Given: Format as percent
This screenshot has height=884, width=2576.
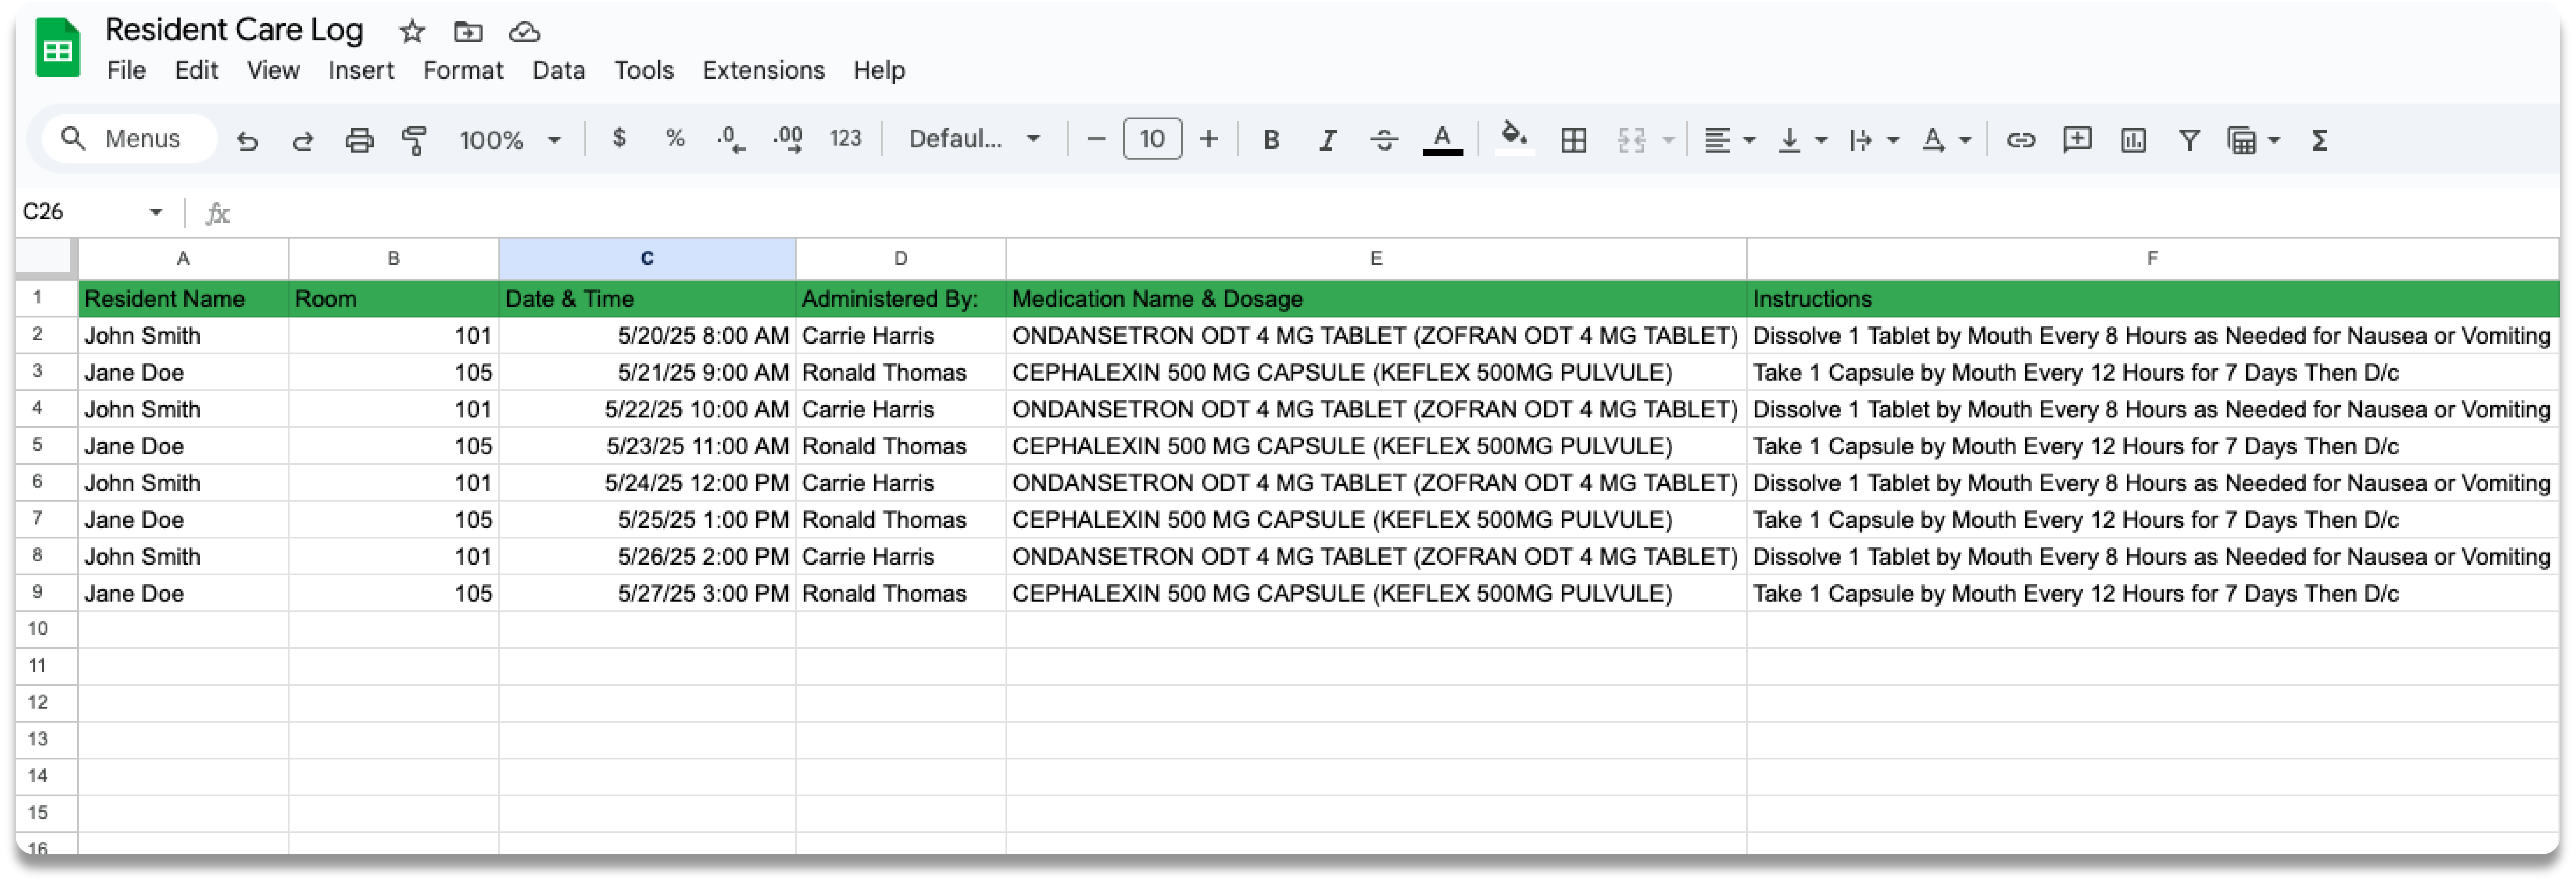Looking at the screenshot, I should pyautogui.click(x=675, y=139).
